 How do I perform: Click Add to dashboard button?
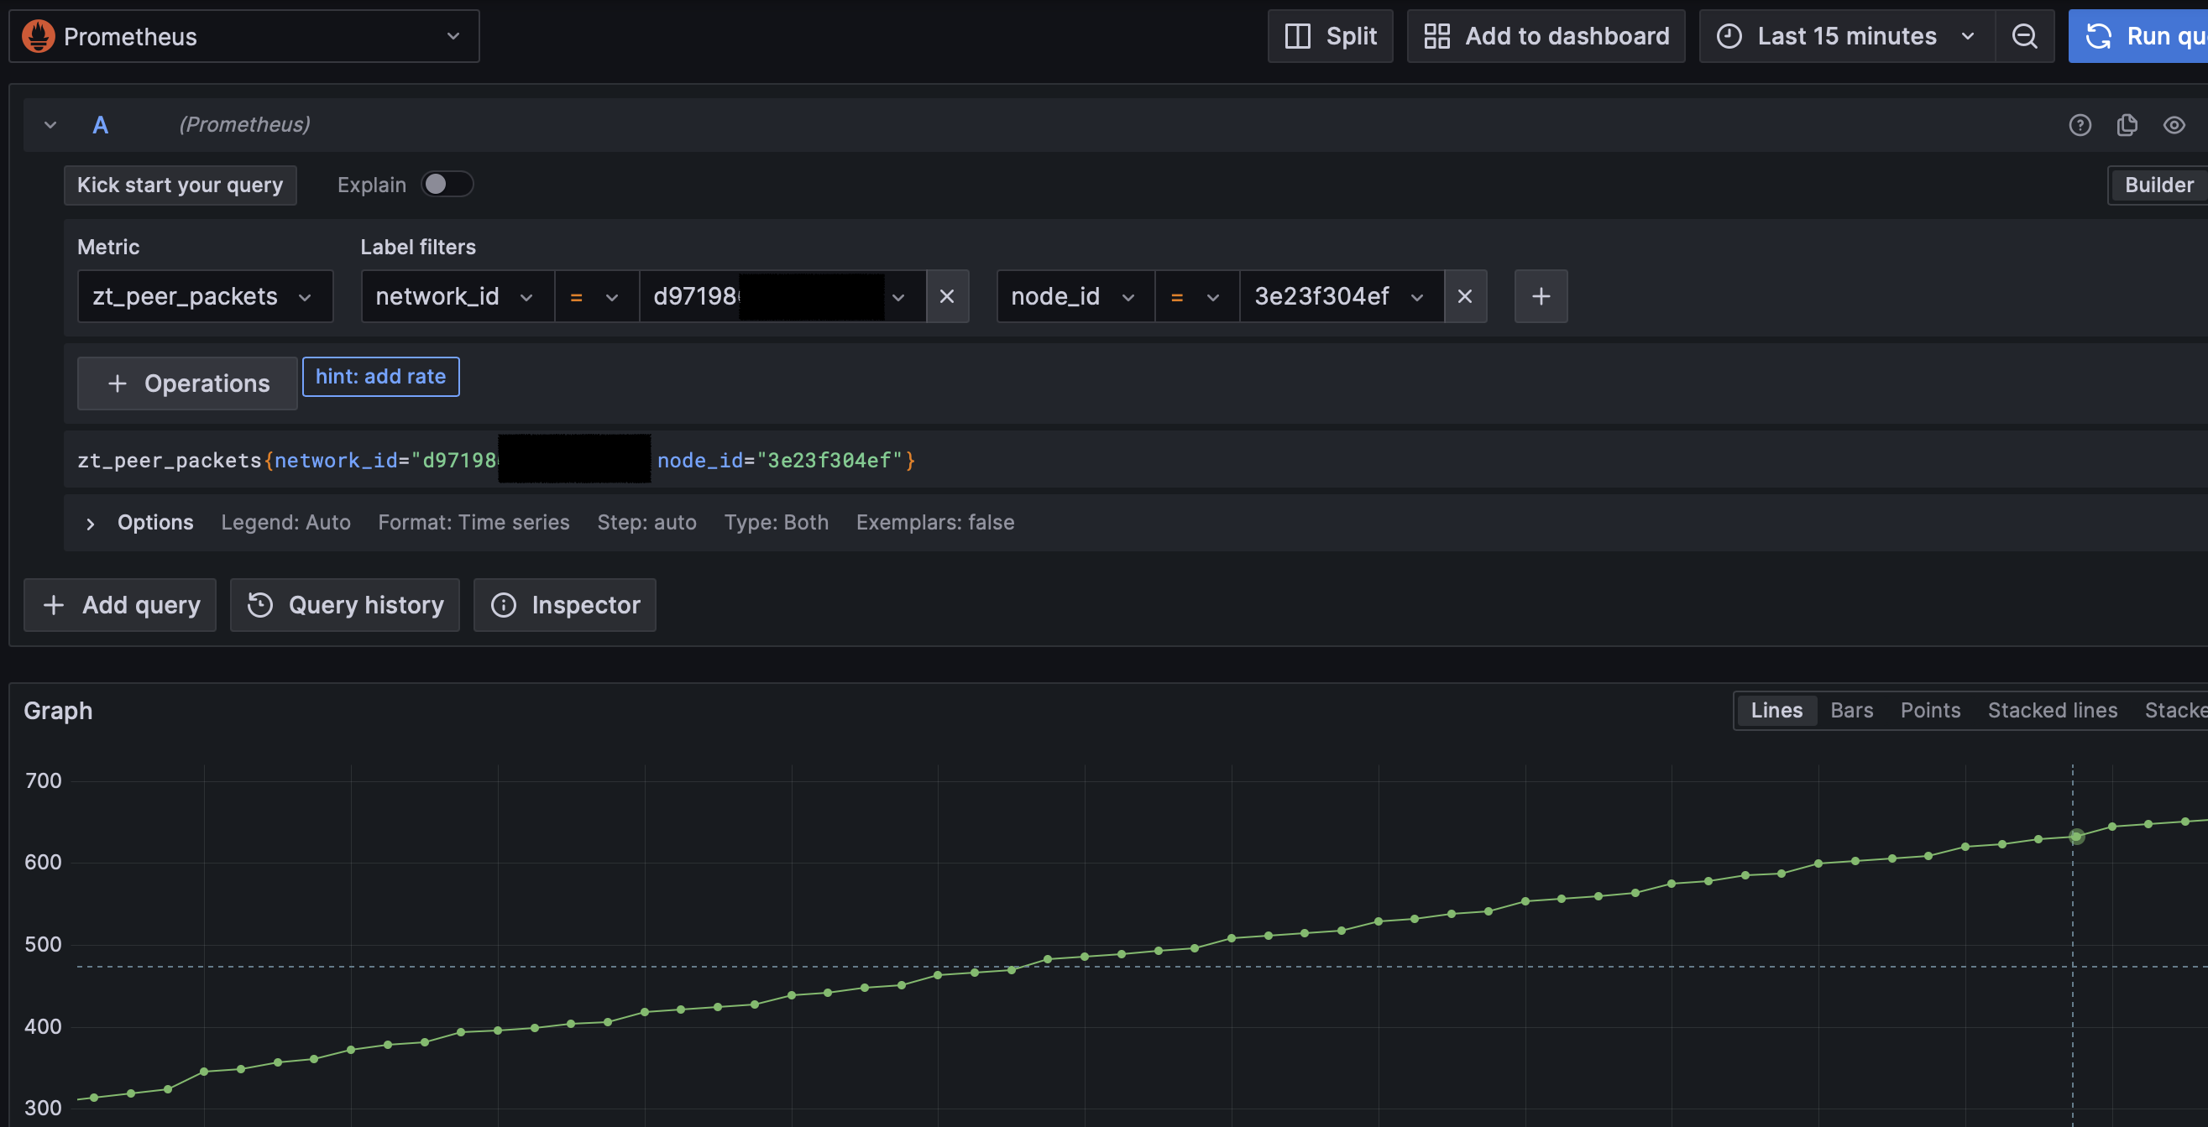coord(1546,36)
